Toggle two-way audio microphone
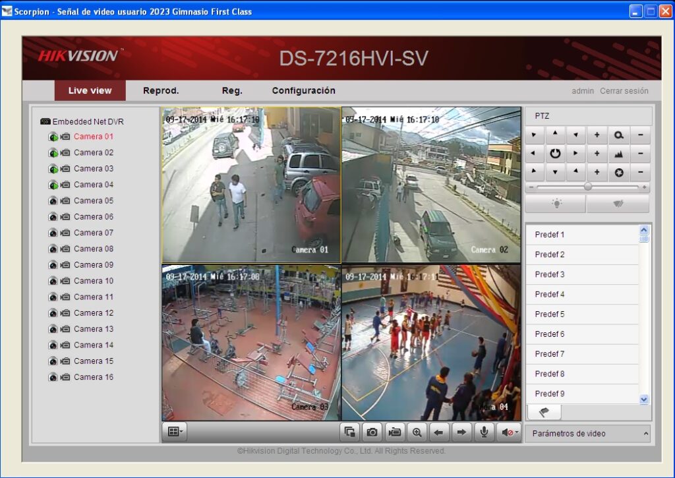The height and width of the screenshot is (478, 675). pos(484,432)
